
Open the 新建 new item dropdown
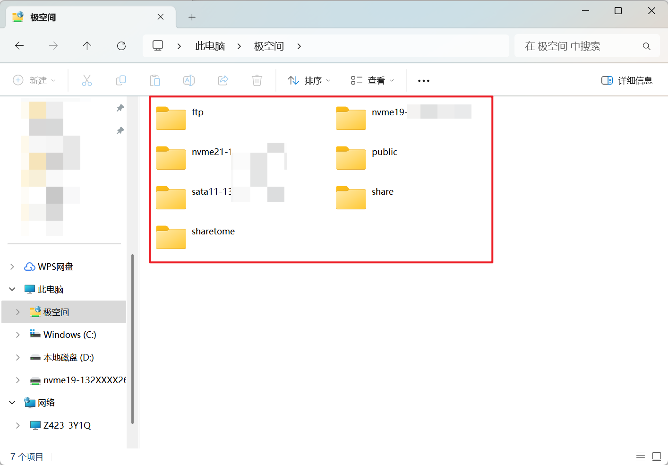[x=34, y=80]
